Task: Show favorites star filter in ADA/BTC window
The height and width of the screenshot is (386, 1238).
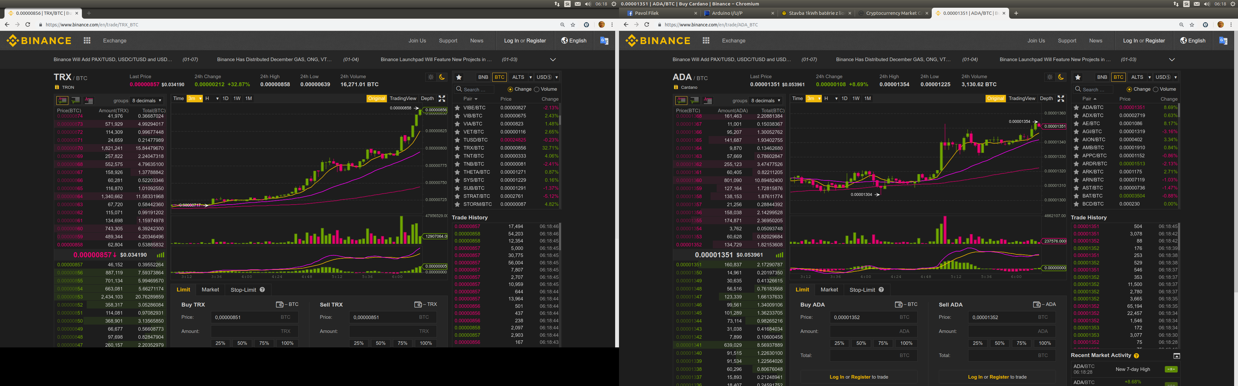Action: tap(1078, 77)
